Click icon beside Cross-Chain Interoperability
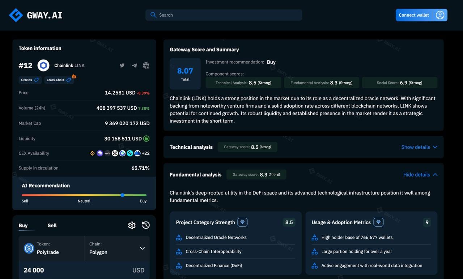463x279 pixels. click(179, 252)
